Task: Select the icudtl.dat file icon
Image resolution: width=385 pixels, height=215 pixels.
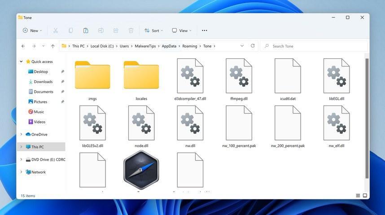Action: coord(288,76)
